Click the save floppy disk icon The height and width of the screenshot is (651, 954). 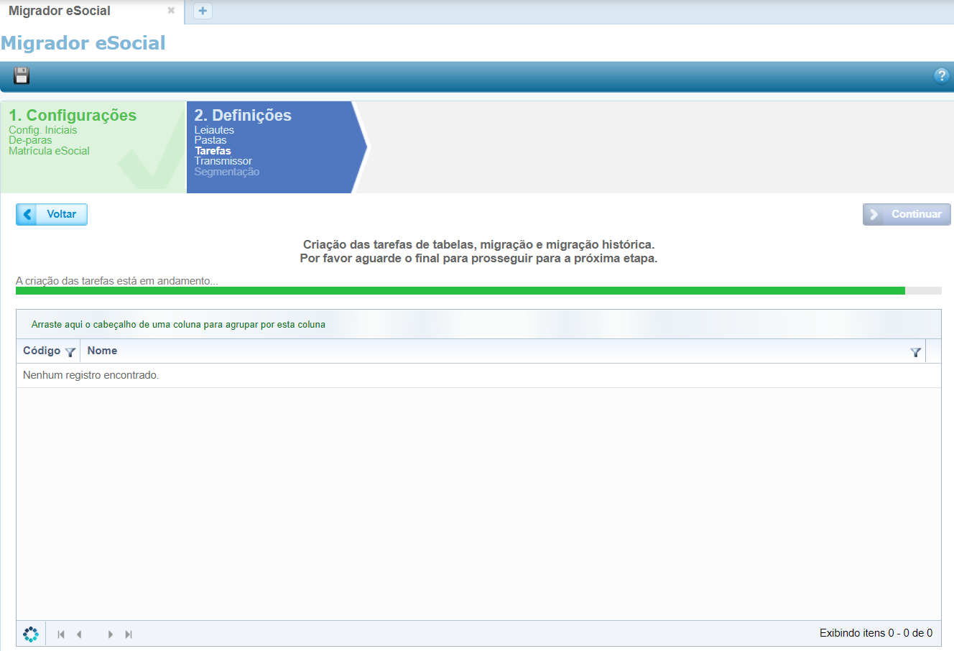22,75
